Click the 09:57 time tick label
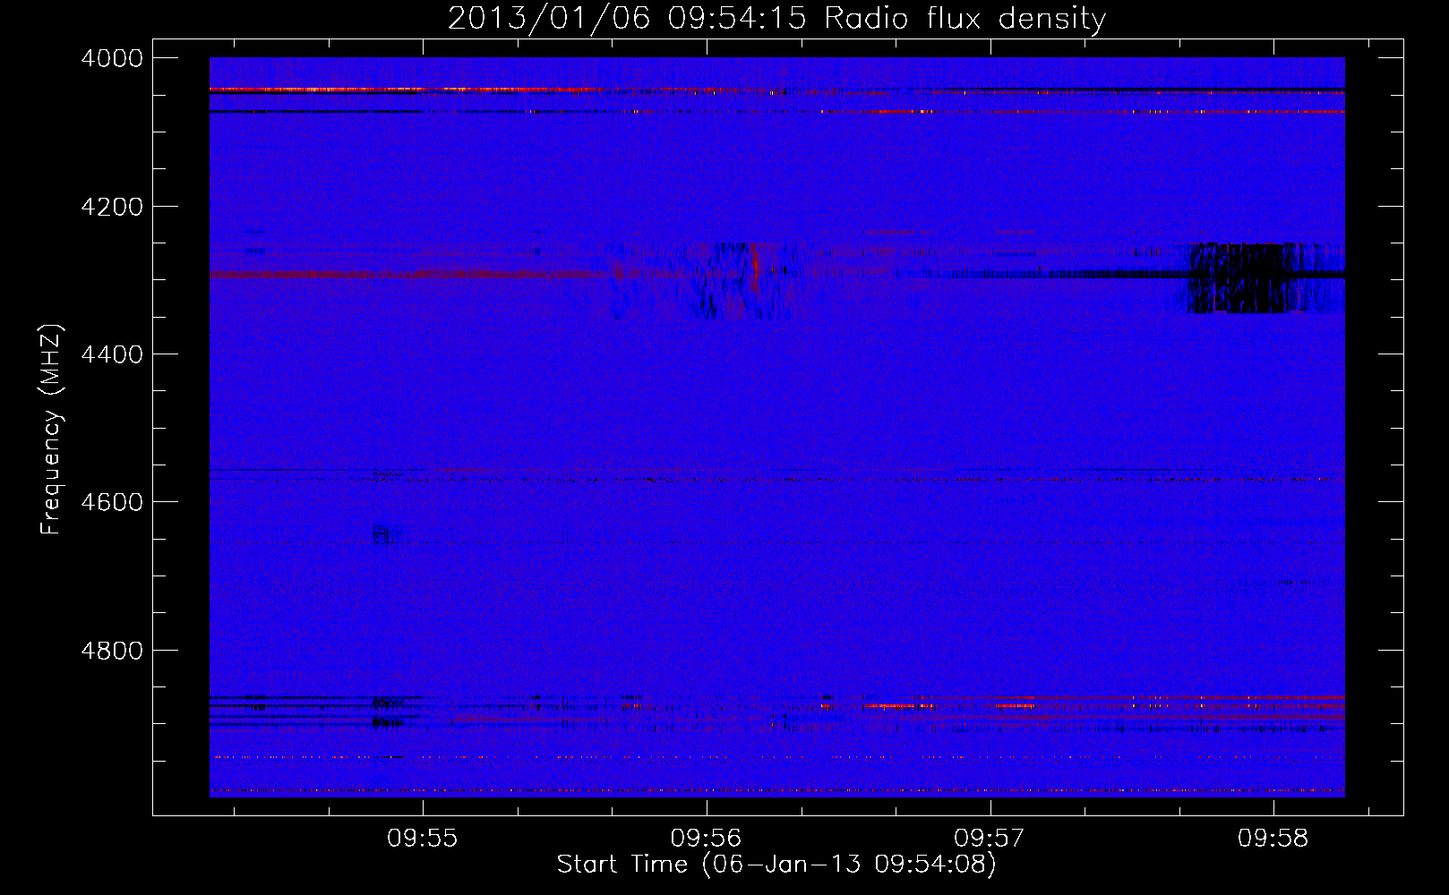Screen dimensions: 1449x895 (990, 839)
